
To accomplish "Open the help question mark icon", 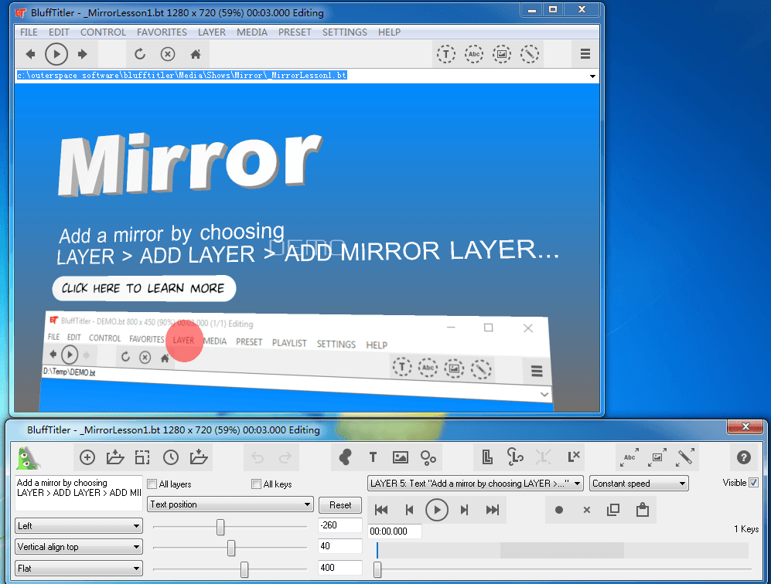I will point(744,457).
